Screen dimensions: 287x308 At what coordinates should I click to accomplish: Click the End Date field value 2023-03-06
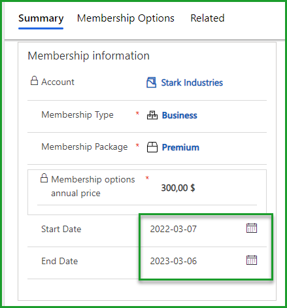click(173, 261)
